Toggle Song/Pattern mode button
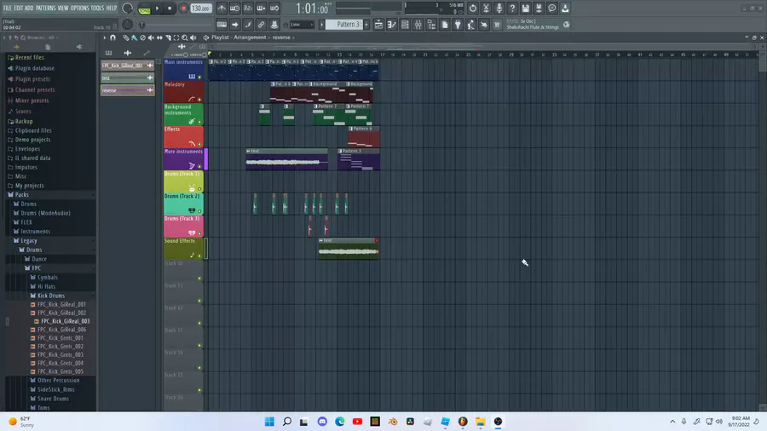Screen dimensions: 767x431 tap(144, 9)
